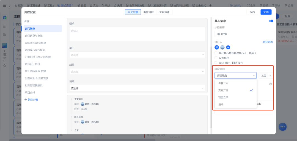
Task: Open the 大促资源申请 view tab
Action: (x=157, y=5)
